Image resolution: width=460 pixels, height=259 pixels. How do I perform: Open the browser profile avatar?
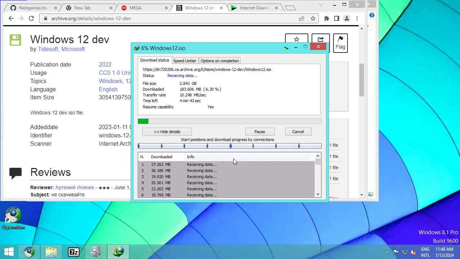(346, 18)
